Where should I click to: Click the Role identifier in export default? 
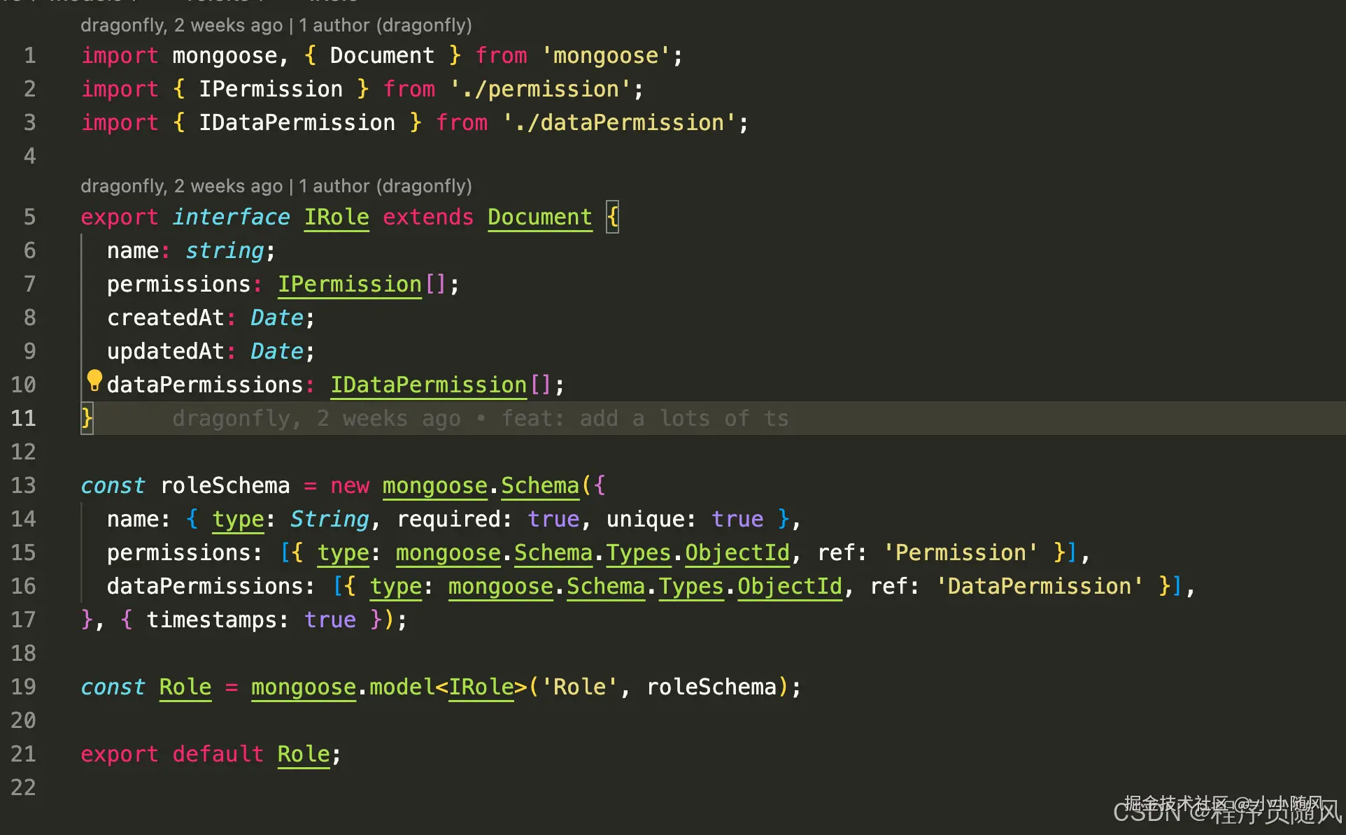(x=303, y=754)
